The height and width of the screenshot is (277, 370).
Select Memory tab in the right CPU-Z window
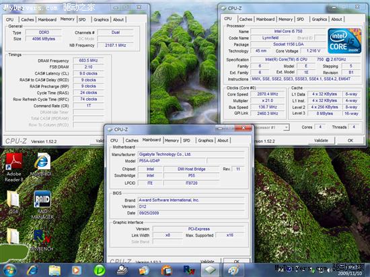pyautogui.click(x=285, y=19)
